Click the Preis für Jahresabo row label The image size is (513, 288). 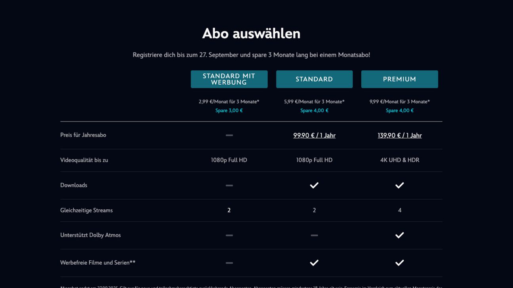pyautogui.click(x=83, y=135)
